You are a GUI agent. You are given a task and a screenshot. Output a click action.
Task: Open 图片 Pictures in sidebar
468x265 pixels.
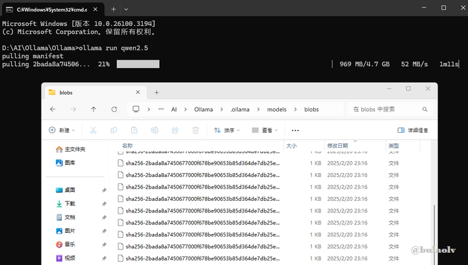tap(66, 231)
